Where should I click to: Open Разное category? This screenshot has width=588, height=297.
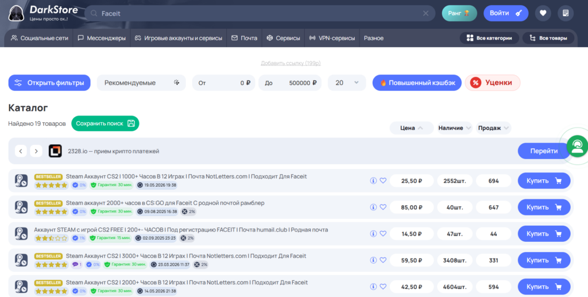pos(373,38)
